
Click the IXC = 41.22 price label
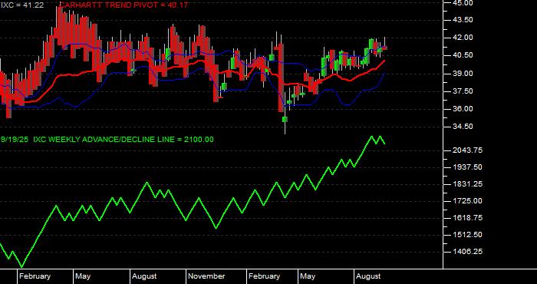(22, 5)
